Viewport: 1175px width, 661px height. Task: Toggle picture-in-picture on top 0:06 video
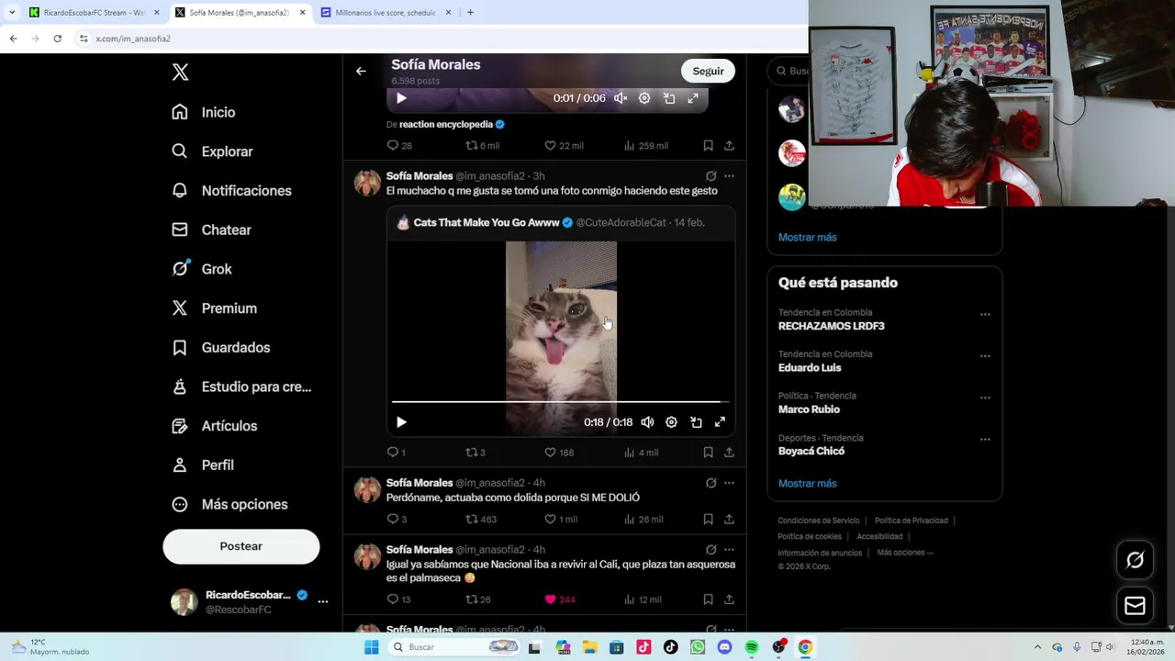[669, 98]
